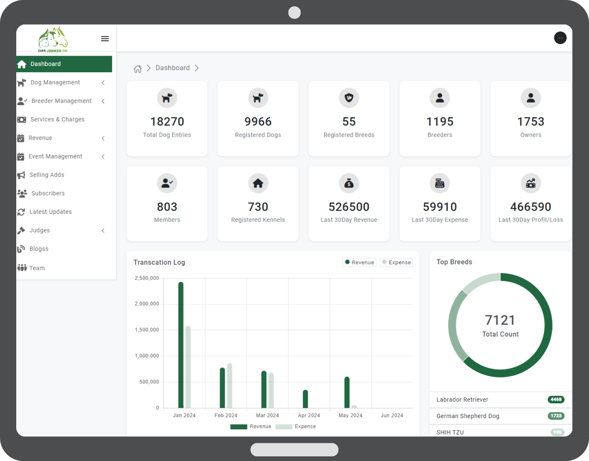Click the Dog Management sidebar dog icon
Image resolution: width=589 pixels, height=461 pixels.
click(22, 82)
